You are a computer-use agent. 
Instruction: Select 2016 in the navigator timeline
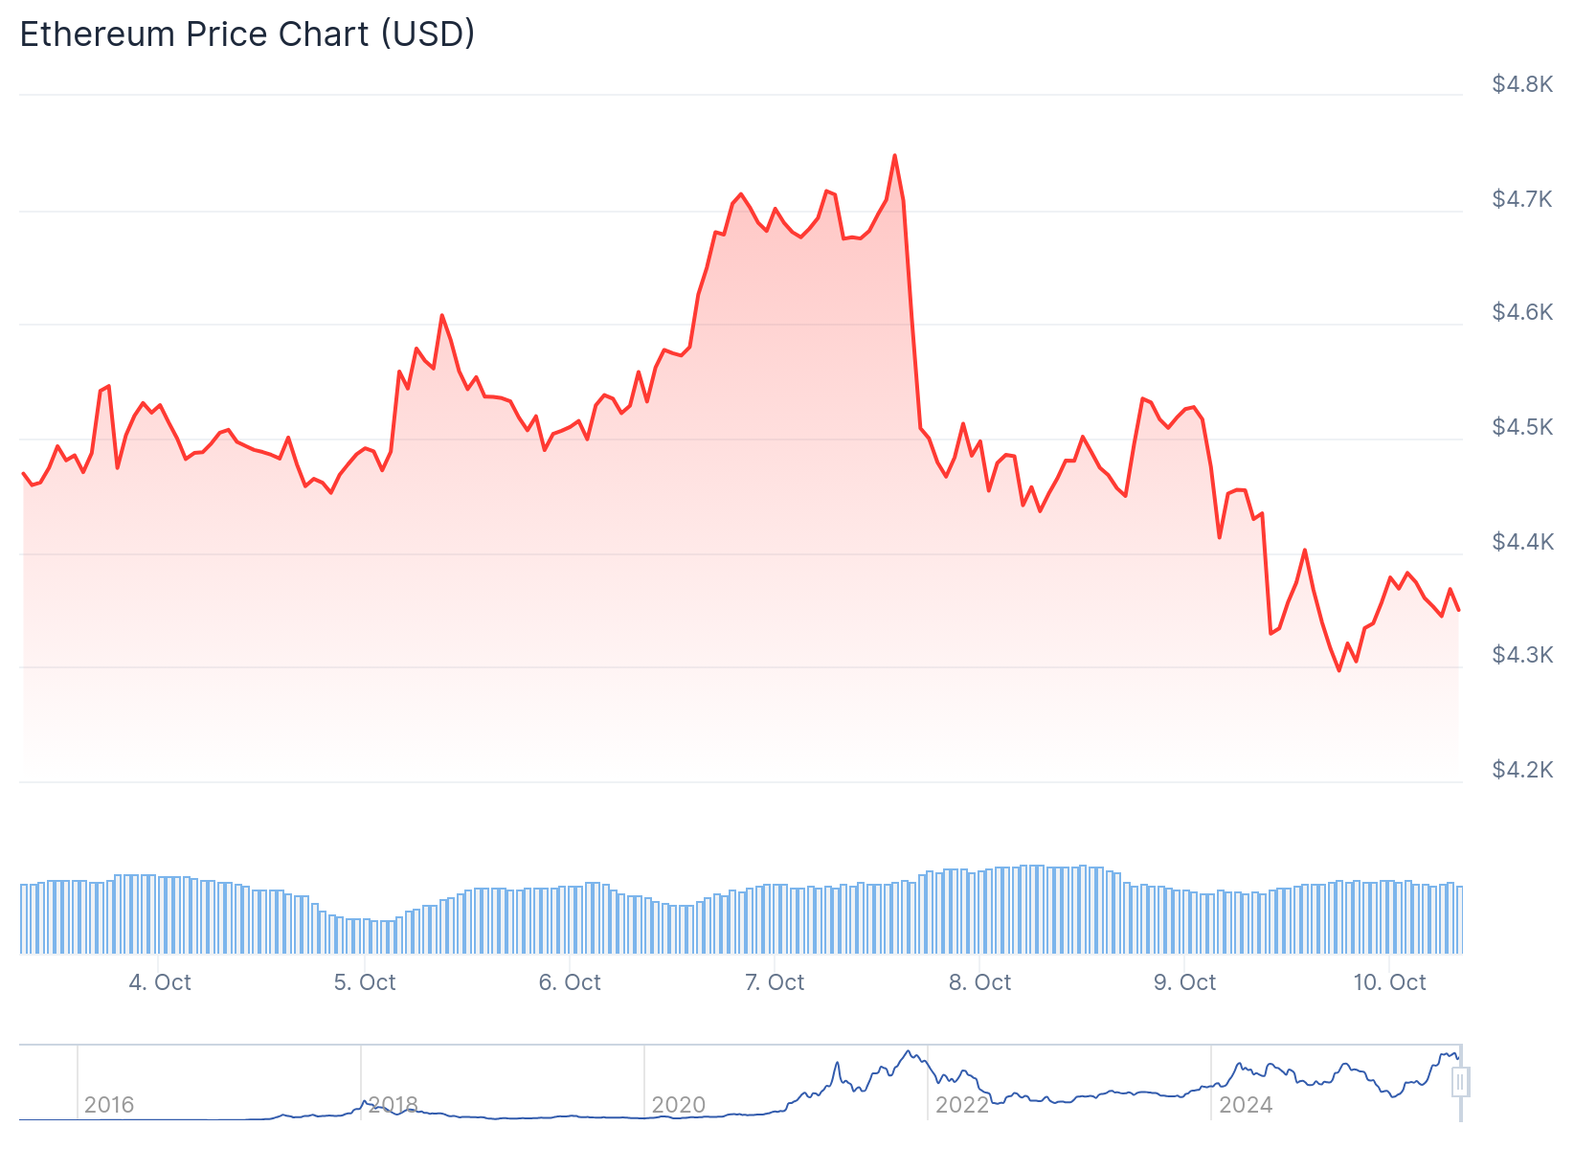pyautogui.click(x=109, y=1105)
